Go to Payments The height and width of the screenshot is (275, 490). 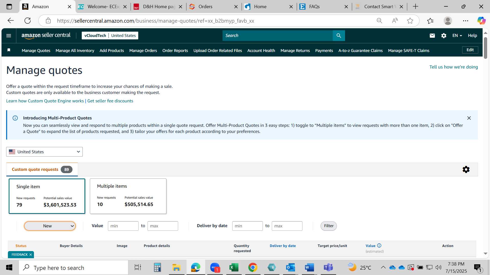click(324, 51)
